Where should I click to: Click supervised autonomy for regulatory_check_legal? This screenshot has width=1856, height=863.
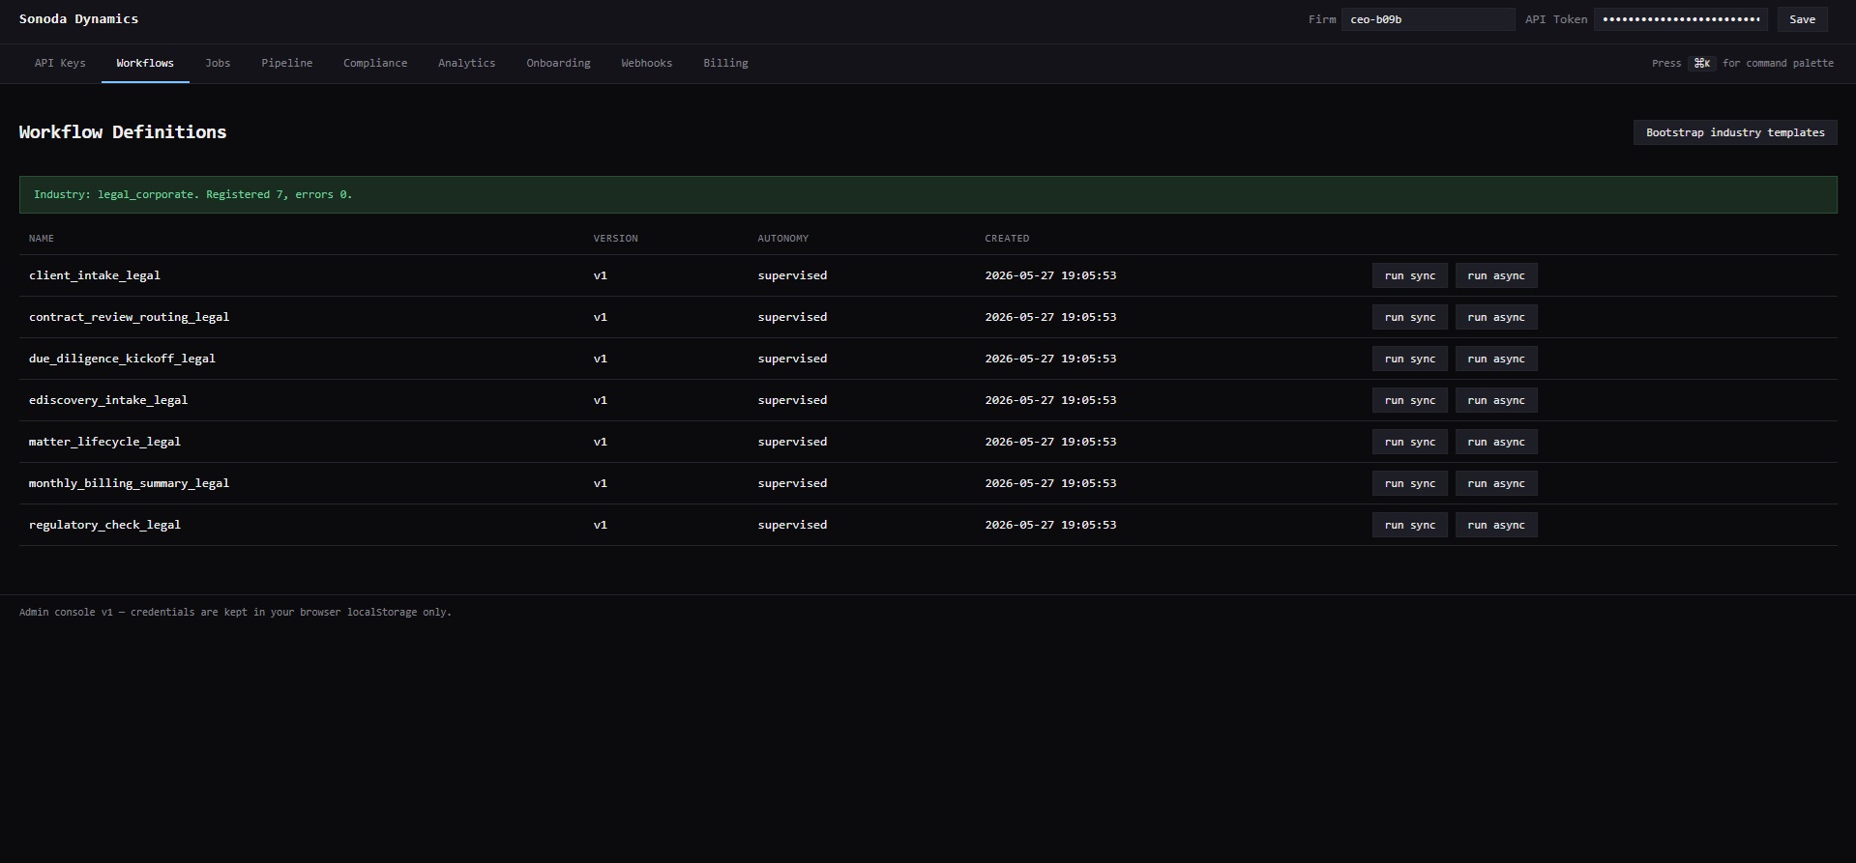click(x=792, y=525)
